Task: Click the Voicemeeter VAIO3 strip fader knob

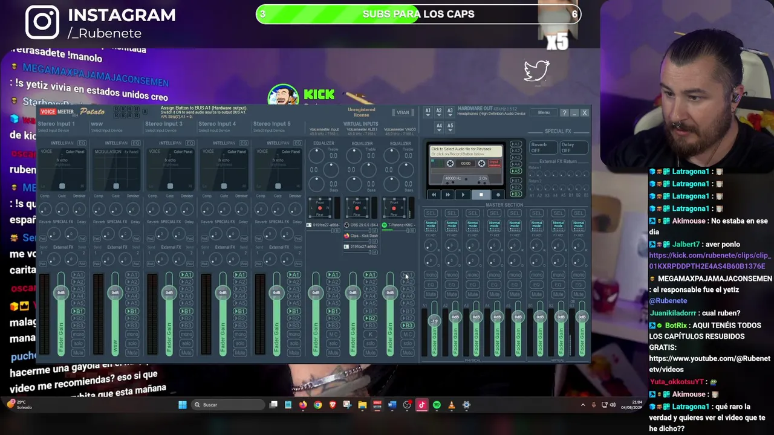Action: click(390, 292)
